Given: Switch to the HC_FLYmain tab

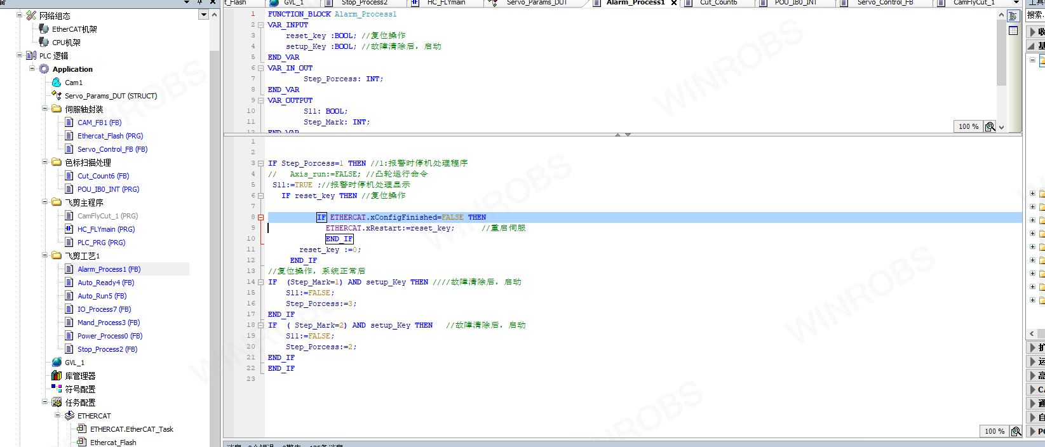Looking at the screenshot, I should (446, 3).
